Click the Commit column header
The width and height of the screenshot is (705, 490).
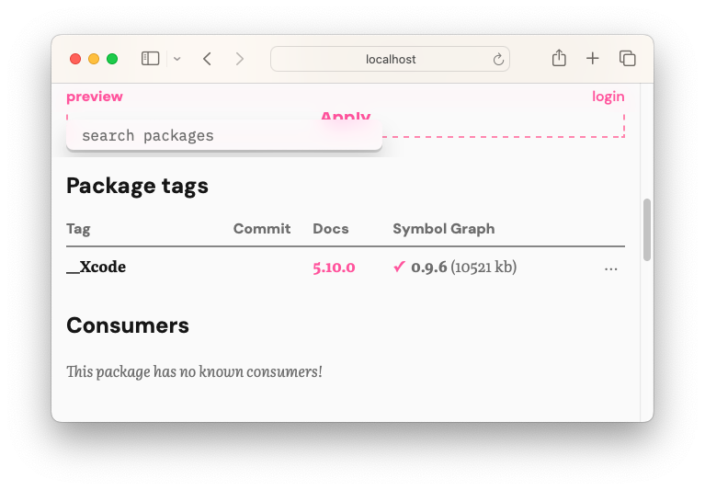click(262, 229)
